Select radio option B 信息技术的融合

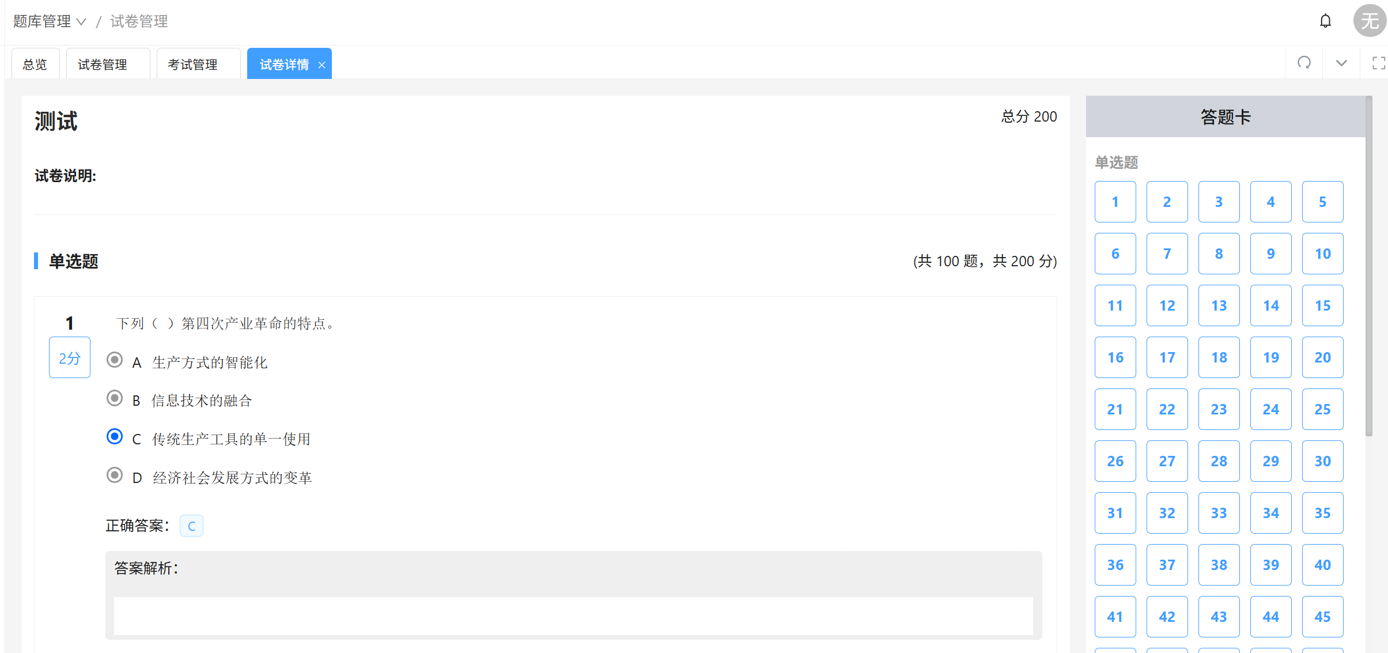(x=115, y=398)
